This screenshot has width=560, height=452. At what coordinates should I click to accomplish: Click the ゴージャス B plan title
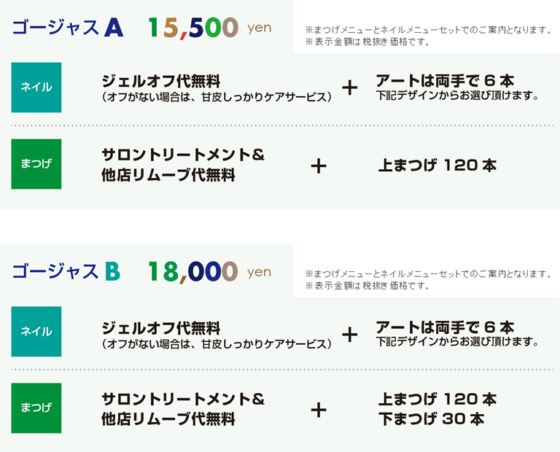[x=66, y=272]
